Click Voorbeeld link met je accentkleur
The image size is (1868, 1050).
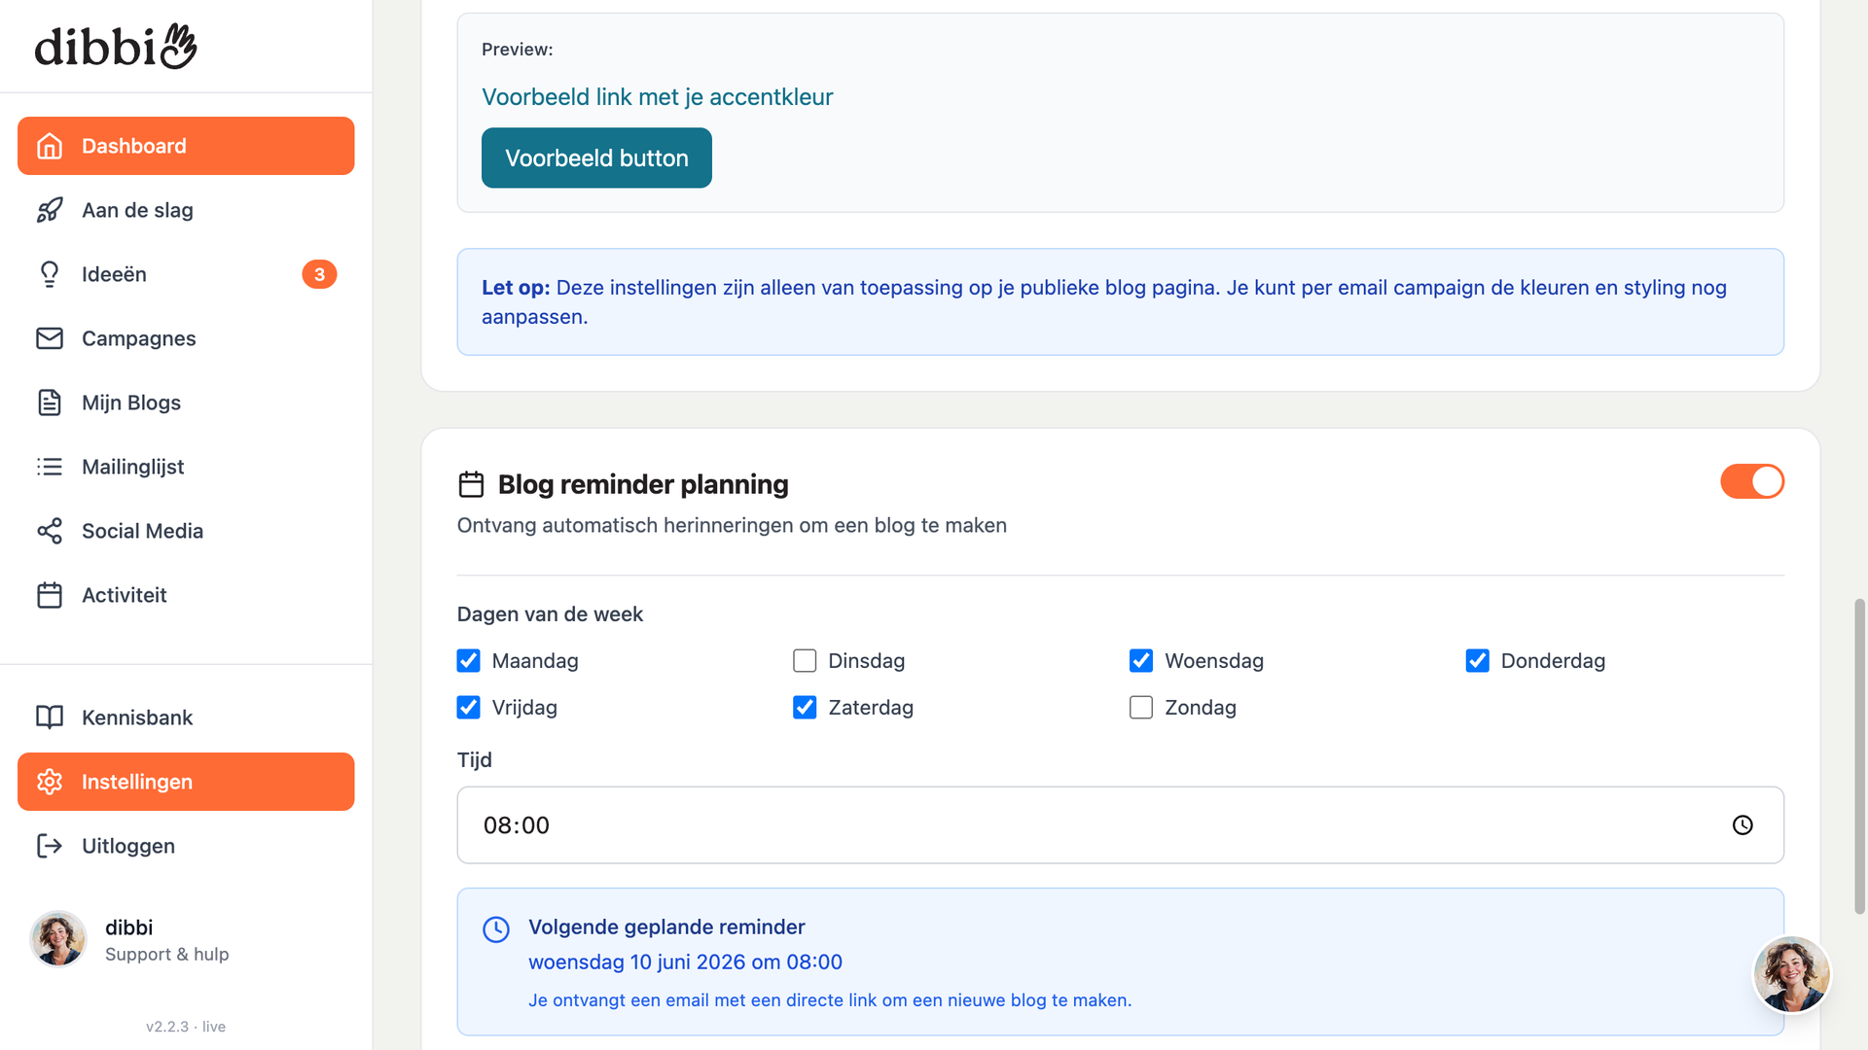point(658,97)
